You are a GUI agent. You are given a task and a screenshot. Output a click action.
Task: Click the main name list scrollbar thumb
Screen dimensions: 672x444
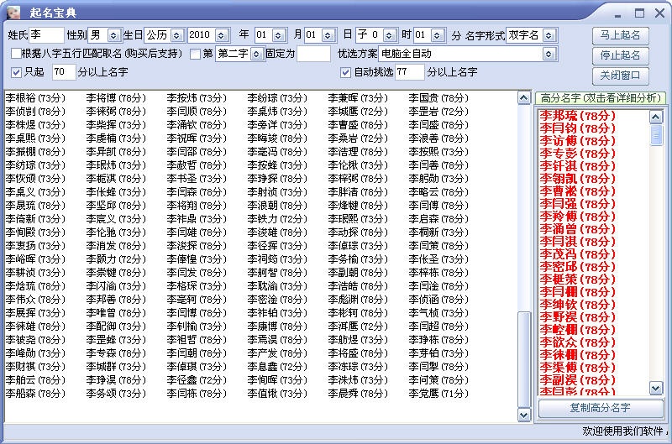coord(523,358)
